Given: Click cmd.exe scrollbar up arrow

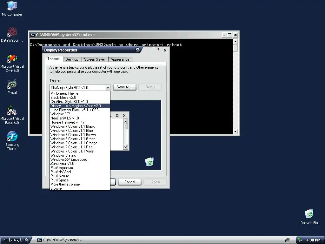Looking at the screenshot, I should 235,42.
